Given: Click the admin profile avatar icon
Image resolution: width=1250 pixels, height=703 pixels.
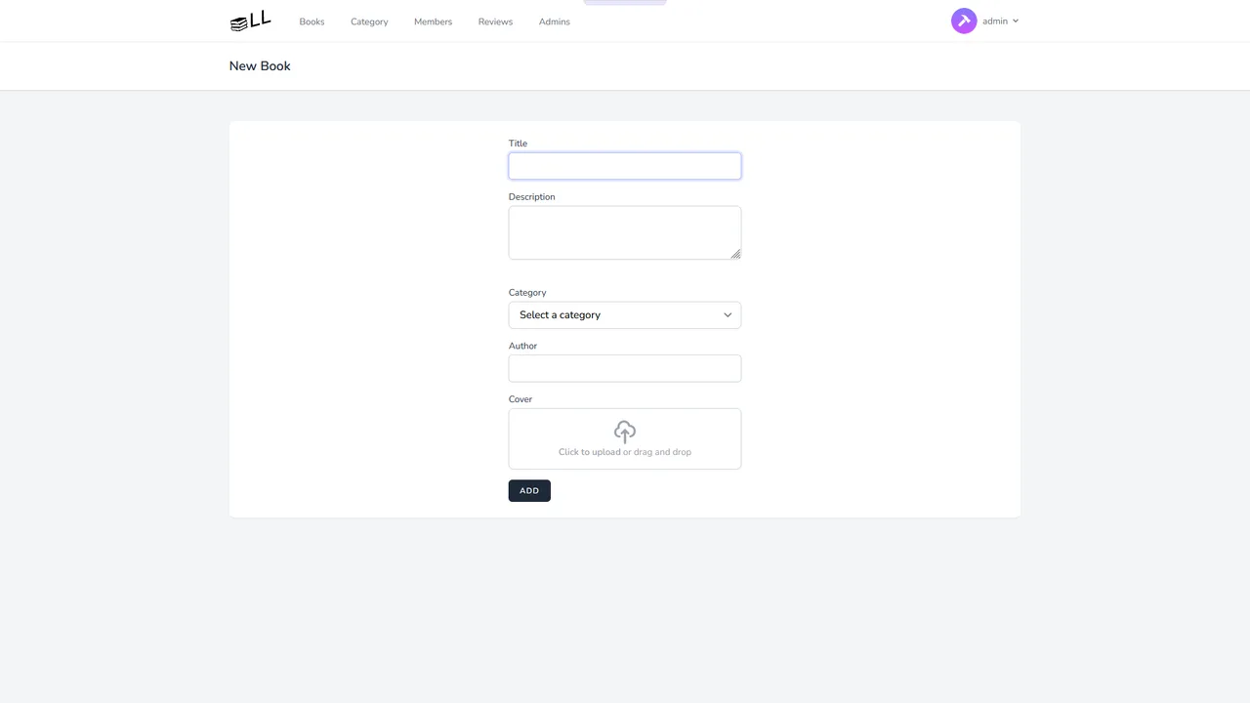Looking at the screenshot, I should 964,21.
